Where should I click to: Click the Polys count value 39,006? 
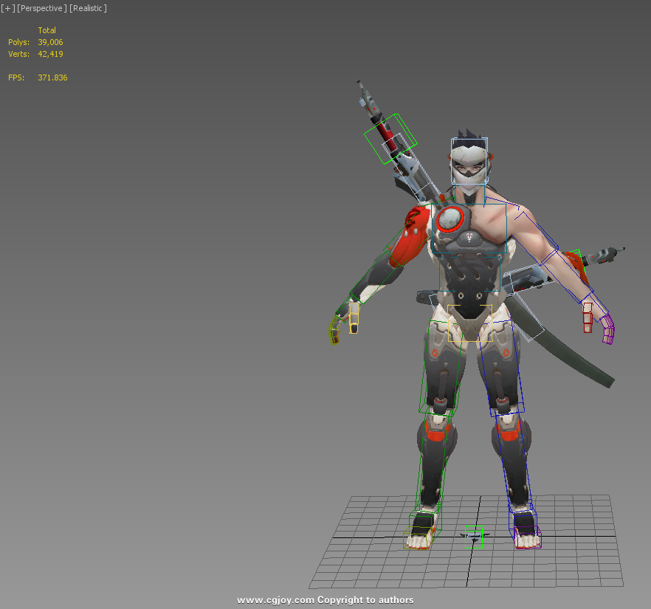50,42
